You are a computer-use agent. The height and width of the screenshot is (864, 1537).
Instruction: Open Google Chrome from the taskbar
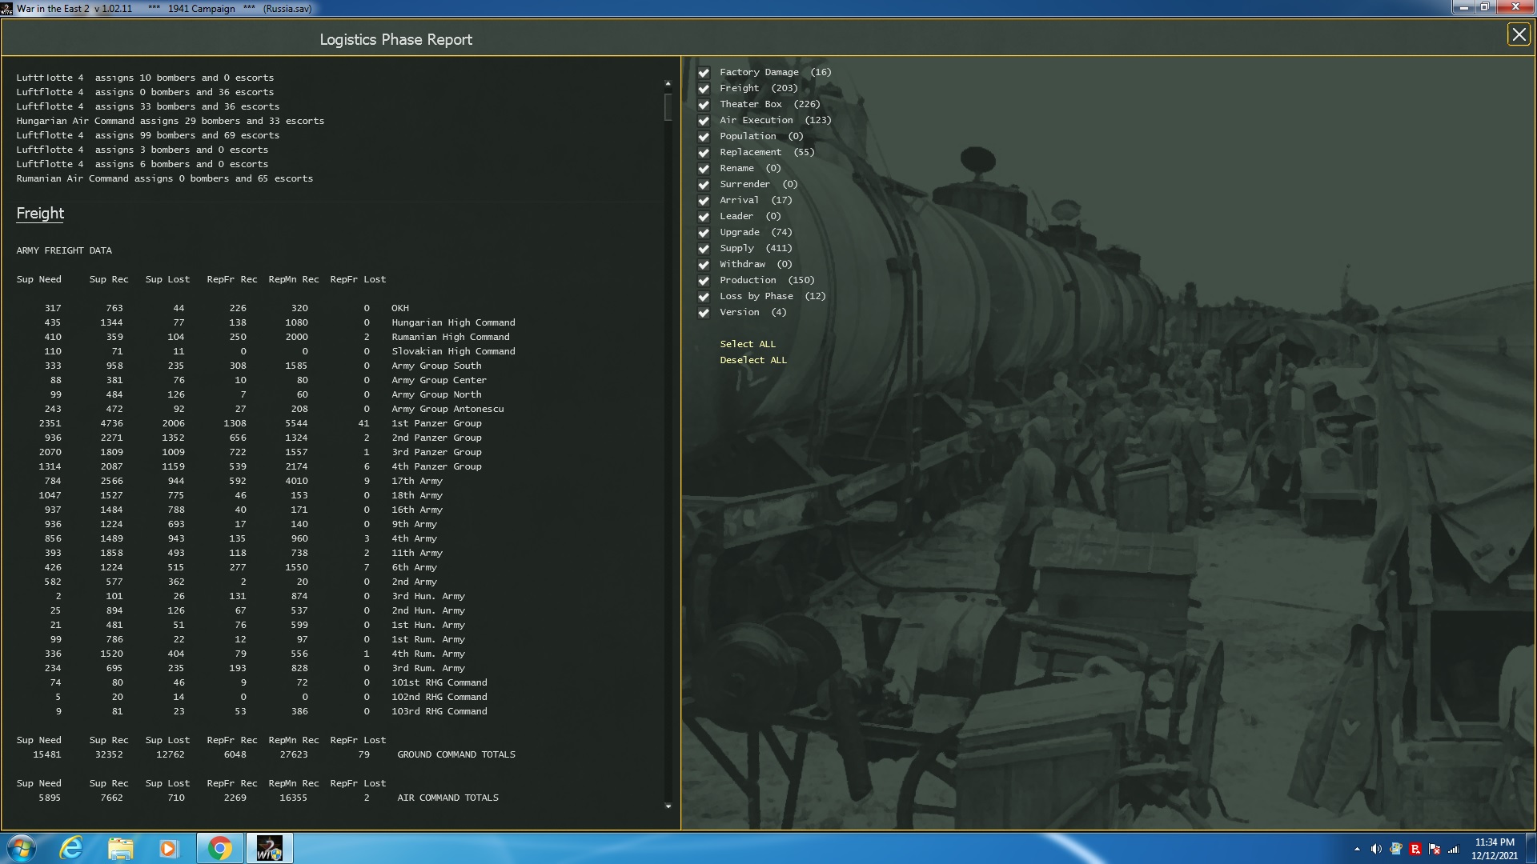pos(219,847)
